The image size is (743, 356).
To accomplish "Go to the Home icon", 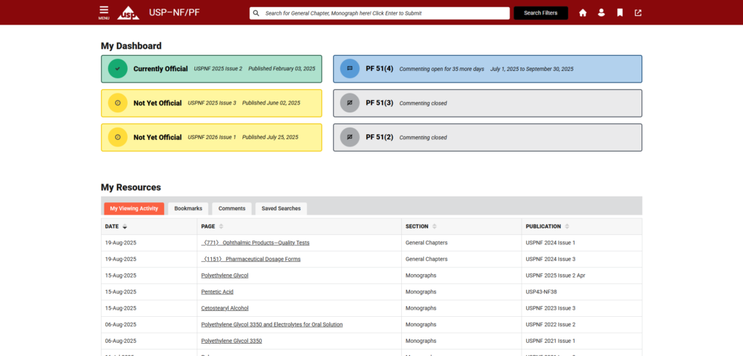I will (583, 13).
